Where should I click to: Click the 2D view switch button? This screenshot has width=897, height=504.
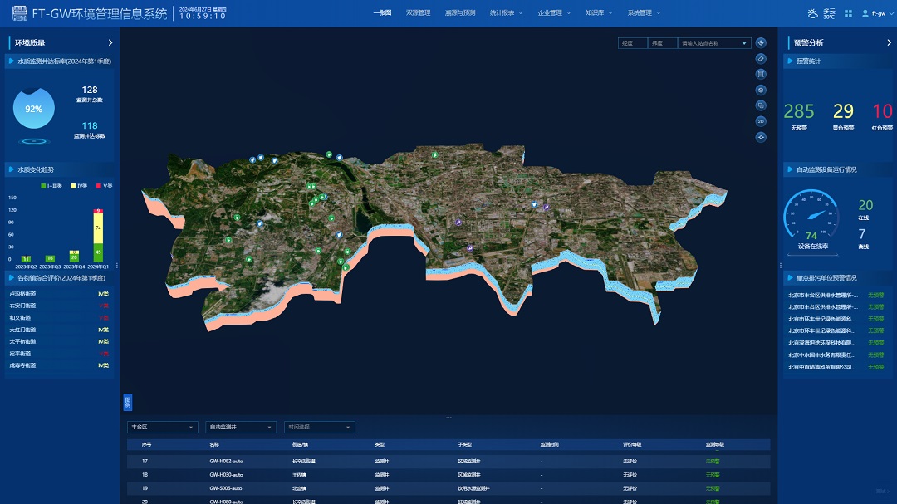(761, 121)
